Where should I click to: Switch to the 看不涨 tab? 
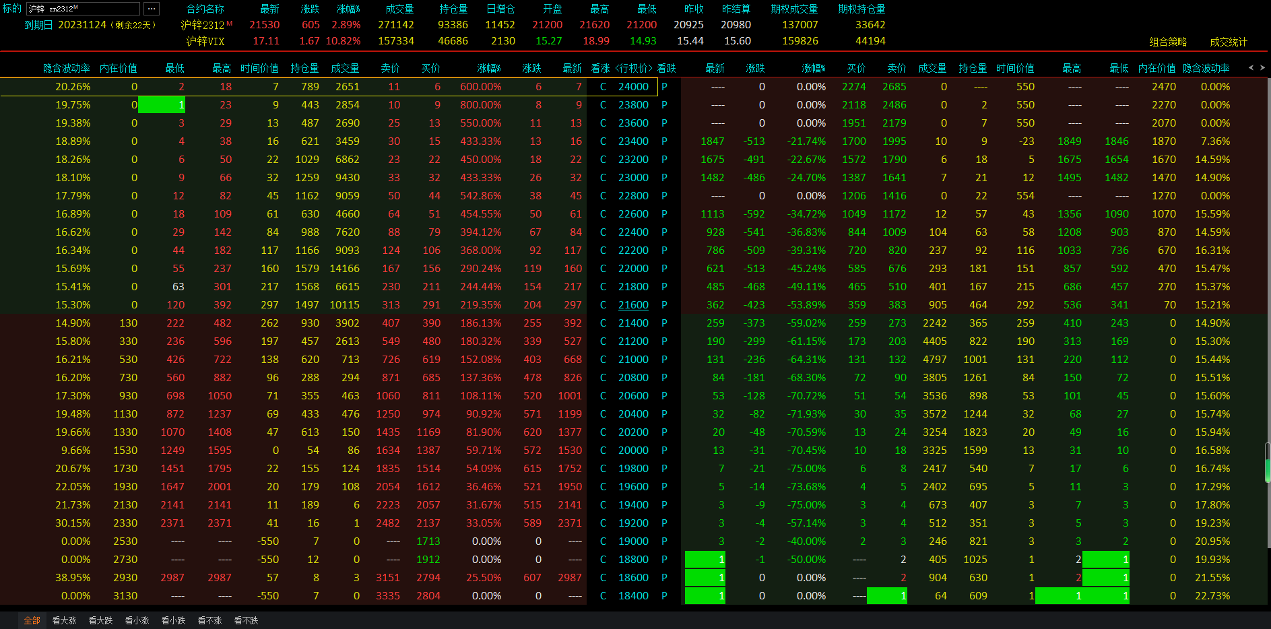click(209, 620)
